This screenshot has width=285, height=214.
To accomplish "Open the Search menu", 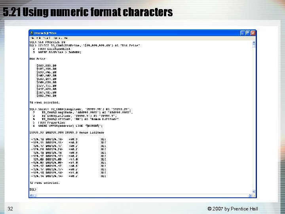I will coord(47,38).
